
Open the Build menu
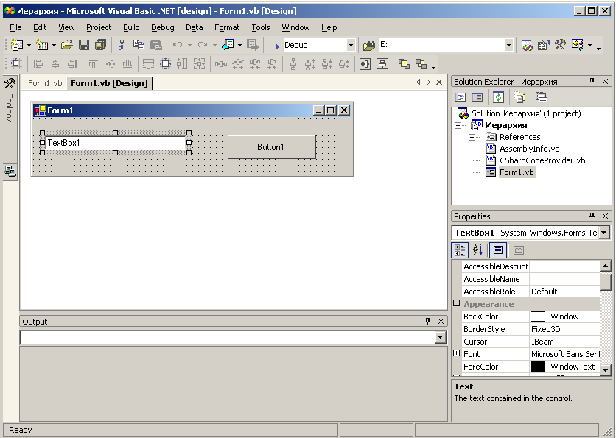click(131, 27)
